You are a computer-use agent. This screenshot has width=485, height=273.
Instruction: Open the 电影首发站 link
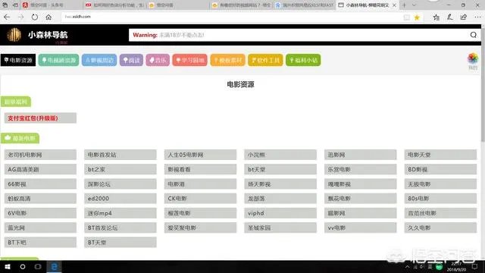click(120, 155)
